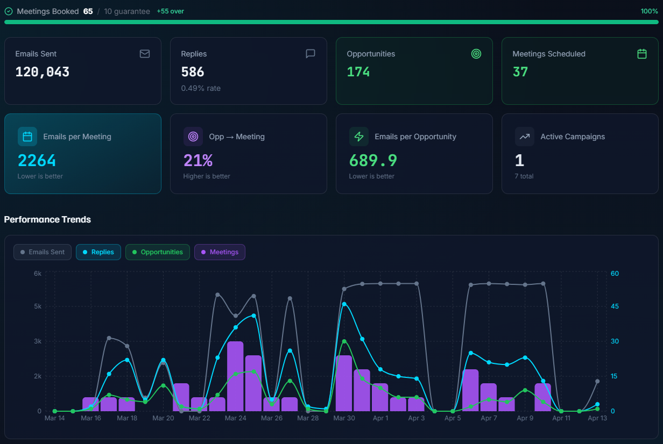Click the Mar 24 meetings bar

[x=235, y=376]
